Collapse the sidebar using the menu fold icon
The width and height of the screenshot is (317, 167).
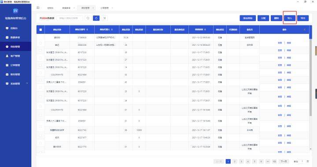click(38, 8)
